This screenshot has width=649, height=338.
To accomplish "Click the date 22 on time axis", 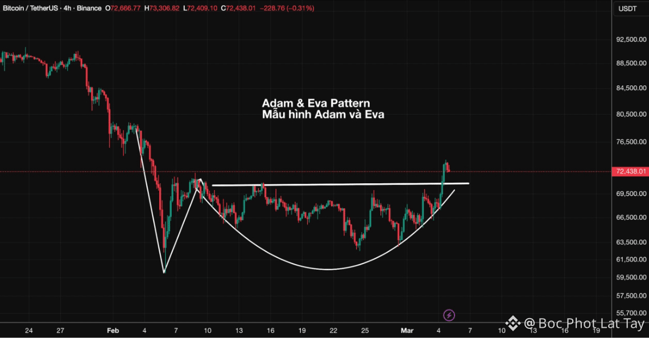I will (x=333, y=331).
